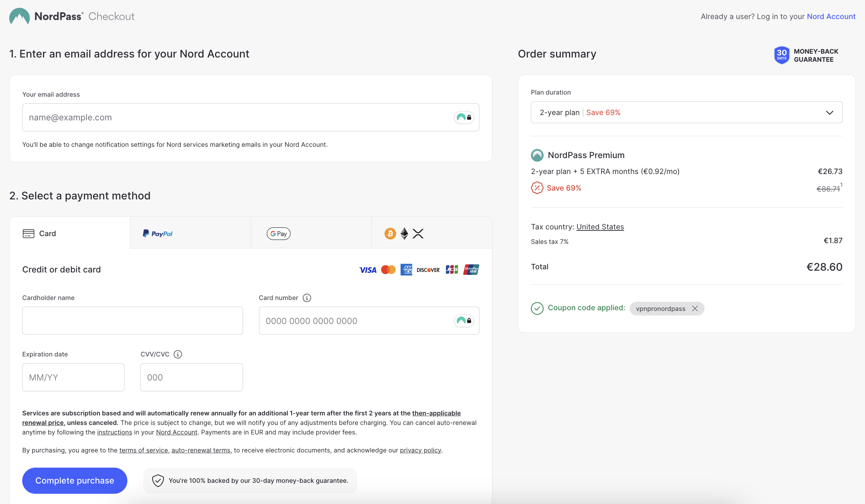Screen dimensions: 865x504
Task: Click the XRP crypto icon
Action: point(418,233)
